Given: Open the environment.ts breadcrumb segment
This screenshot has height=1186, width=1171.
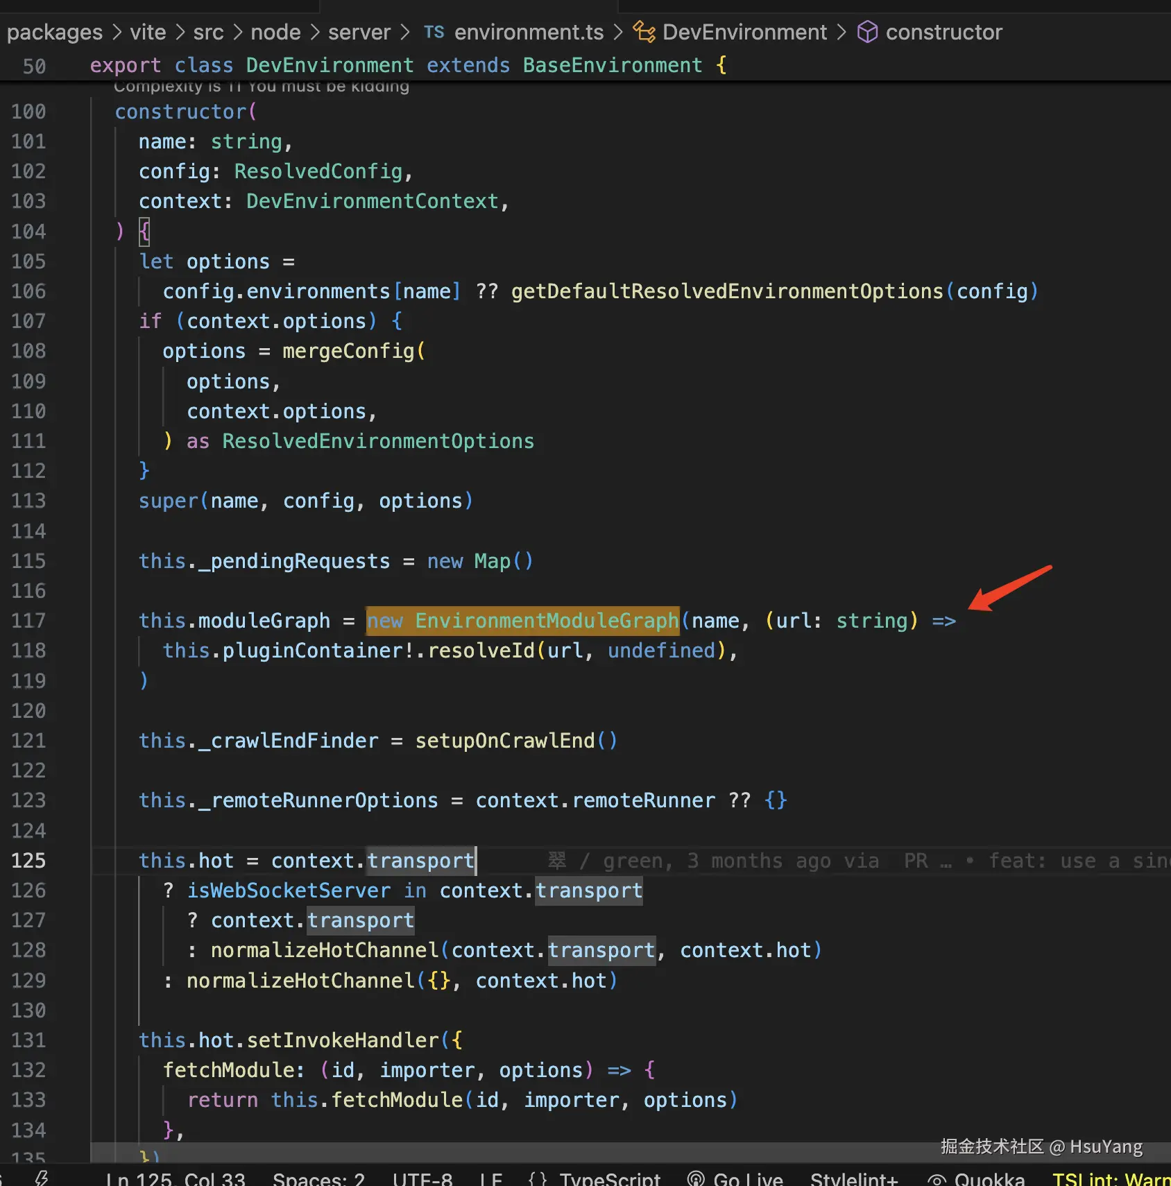Looking at the screenshot, I should [x=529, y=32].
